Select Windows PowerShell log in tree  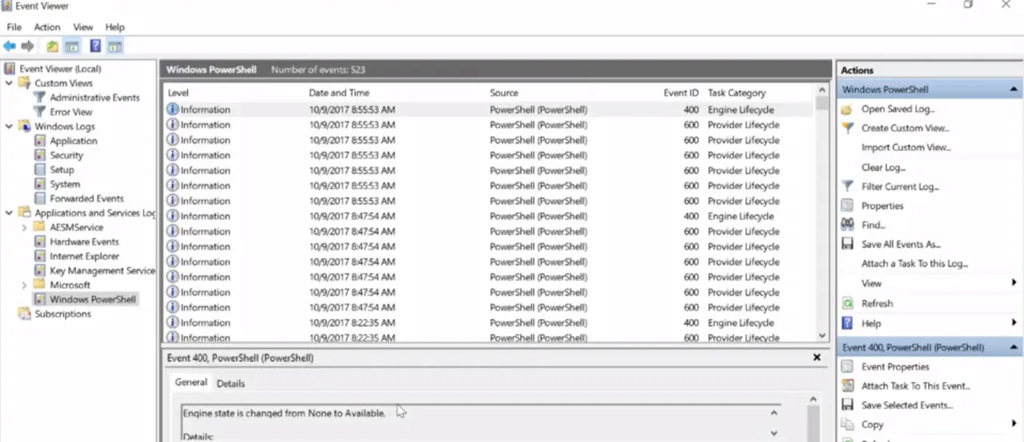93,299
